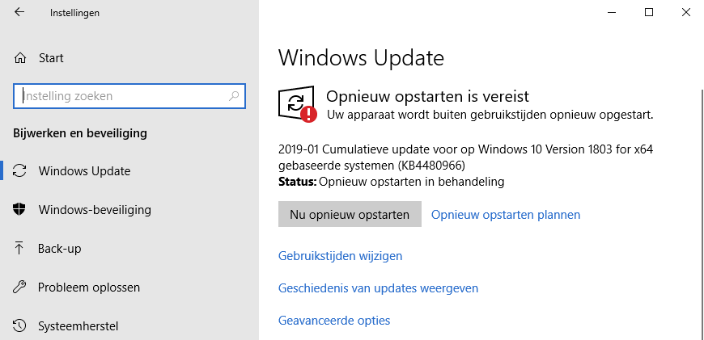This screenshot has height=340, width=704.
Task: Open the Windows Update section
Action: 84,171
